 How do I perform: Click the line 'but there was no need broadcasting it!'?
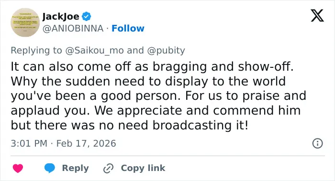tap(130, 125)
